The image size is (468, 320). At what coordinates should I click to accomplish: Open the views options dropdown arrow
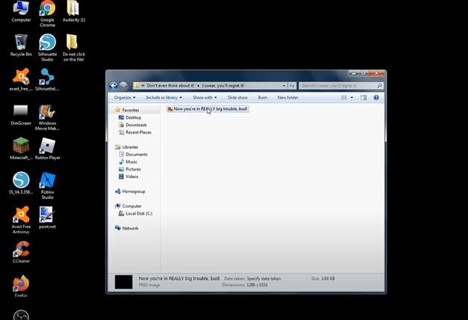tap(352, 97)
